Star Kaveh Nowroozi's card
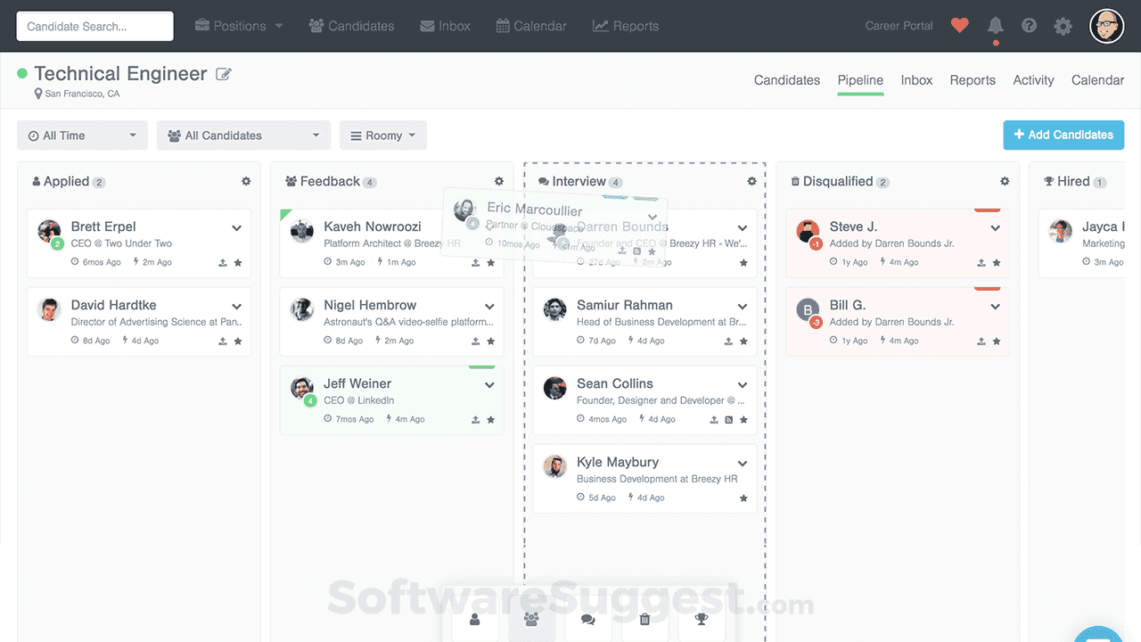 click(x=491, y=263)
